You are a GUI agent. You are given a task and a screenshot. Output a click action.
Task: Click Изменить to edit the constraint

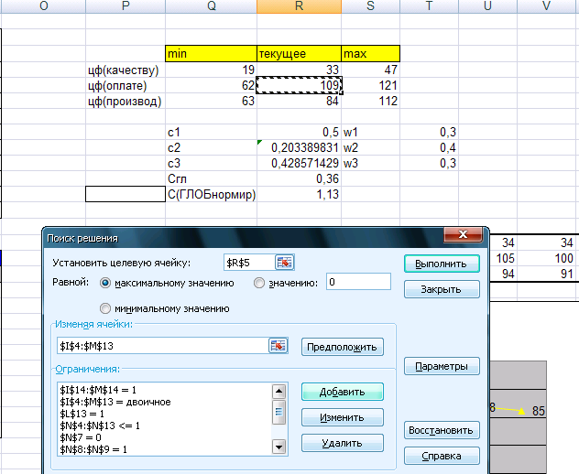click(x=342, y=417)
